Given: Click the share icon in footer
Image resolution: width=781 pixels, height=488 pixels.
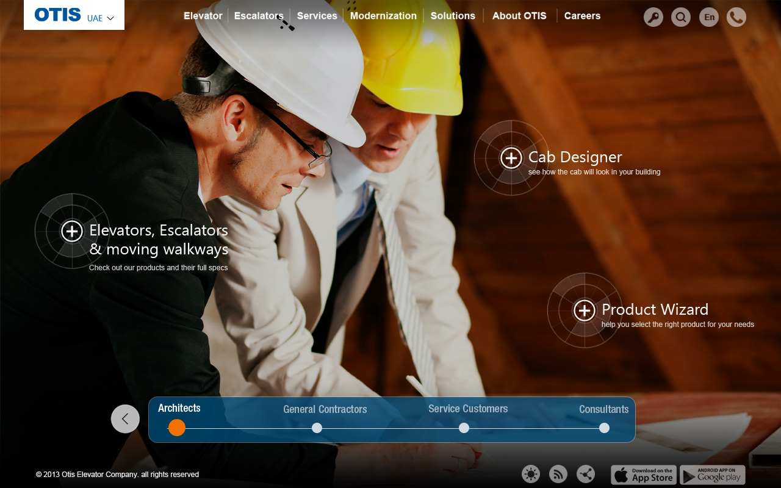Looking at the screenshot, I should 586,474.
